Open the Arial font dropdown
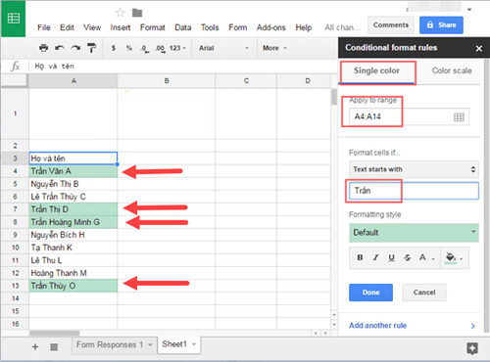490x362 pixels. point(223,48)
